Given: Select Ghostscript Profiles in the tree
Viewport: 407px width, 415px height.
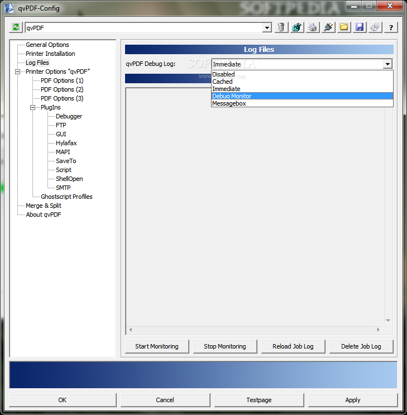Looking at the screenshot, I should click(x=66, y=197).
